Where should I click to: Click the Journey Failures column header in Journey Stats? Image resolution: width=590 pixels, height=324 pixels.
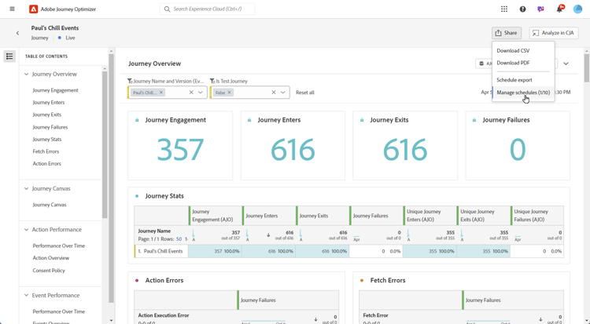point(376,216)
